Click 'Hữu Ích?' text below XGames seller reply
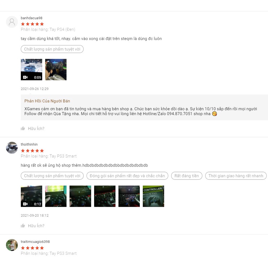The height and width of the screenshot is (268, 268). [x=36, y=128]
